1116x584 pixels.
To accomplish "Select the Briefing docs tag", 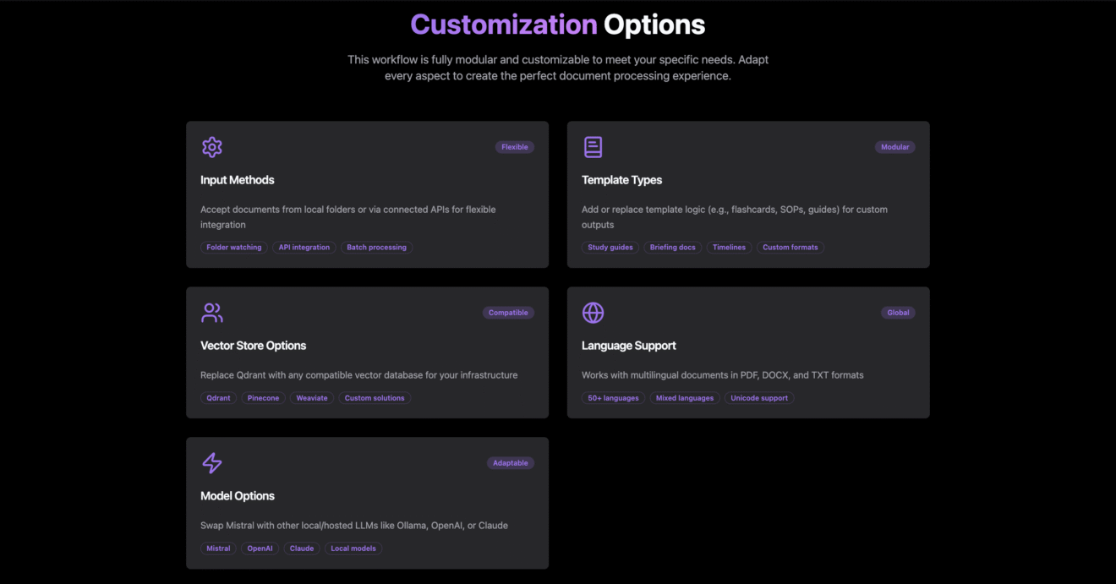I will pos(673,248).
